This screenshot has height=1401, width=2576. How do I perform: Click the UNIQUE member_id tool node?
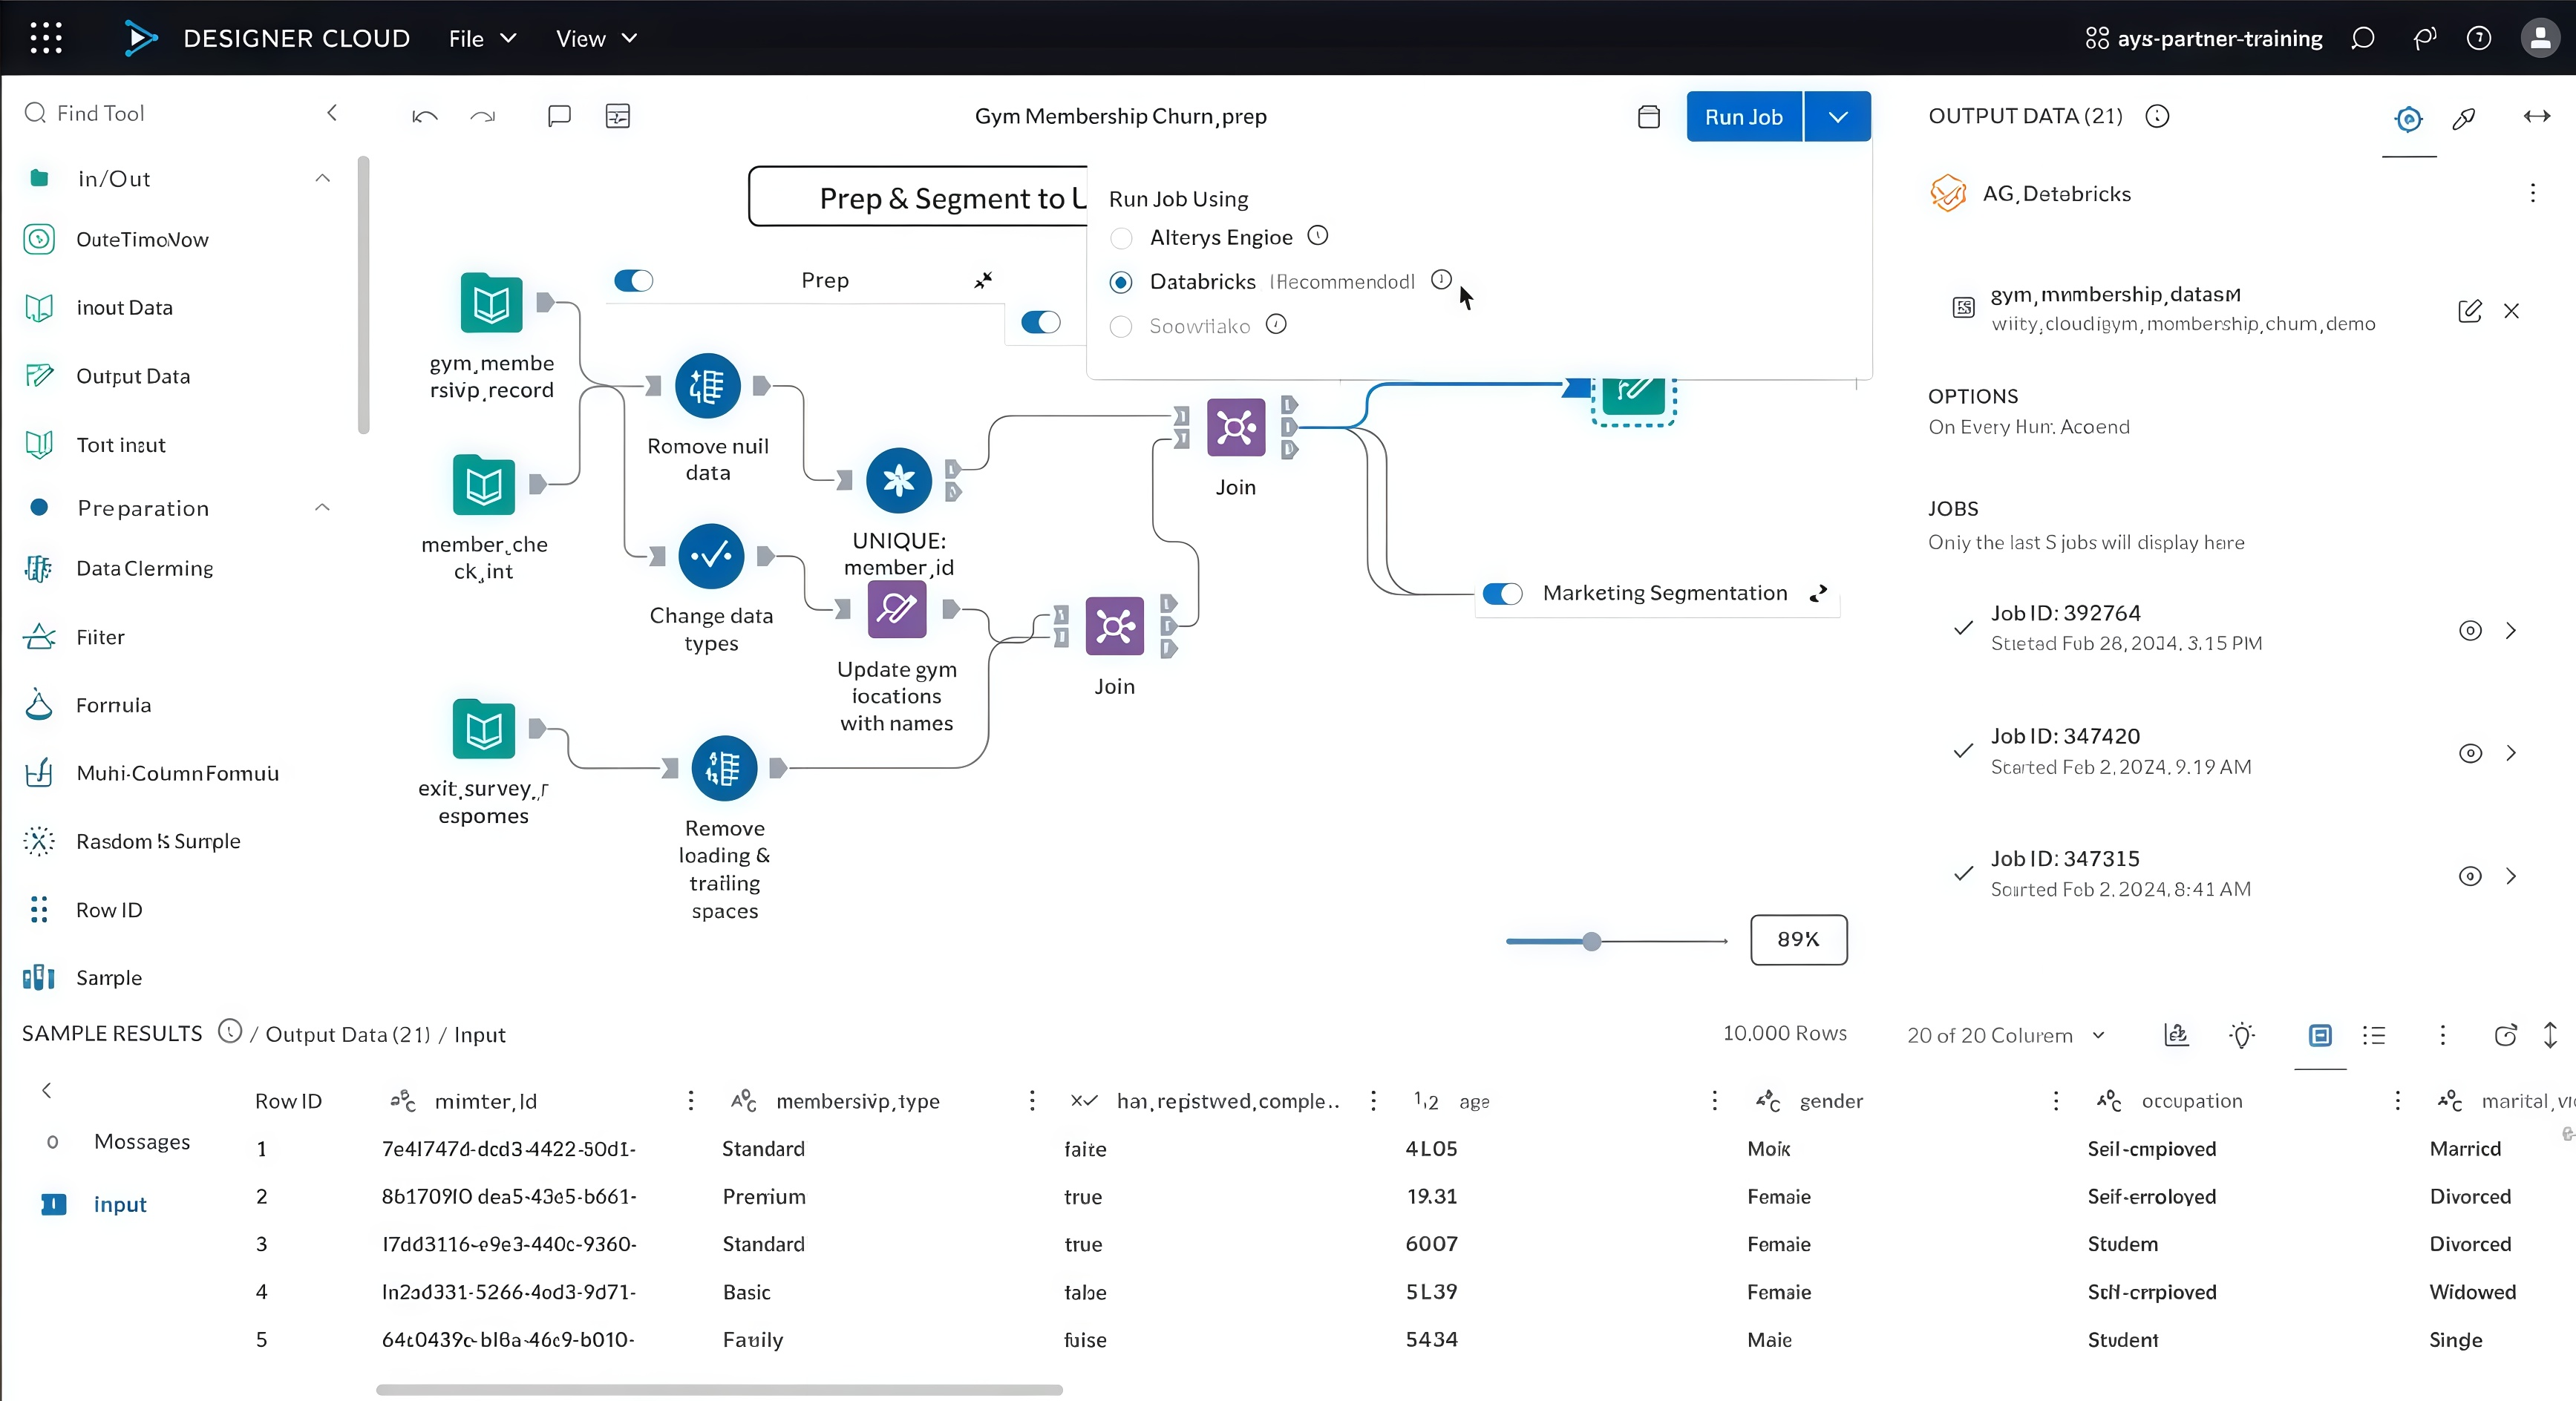tap(898, 481)
